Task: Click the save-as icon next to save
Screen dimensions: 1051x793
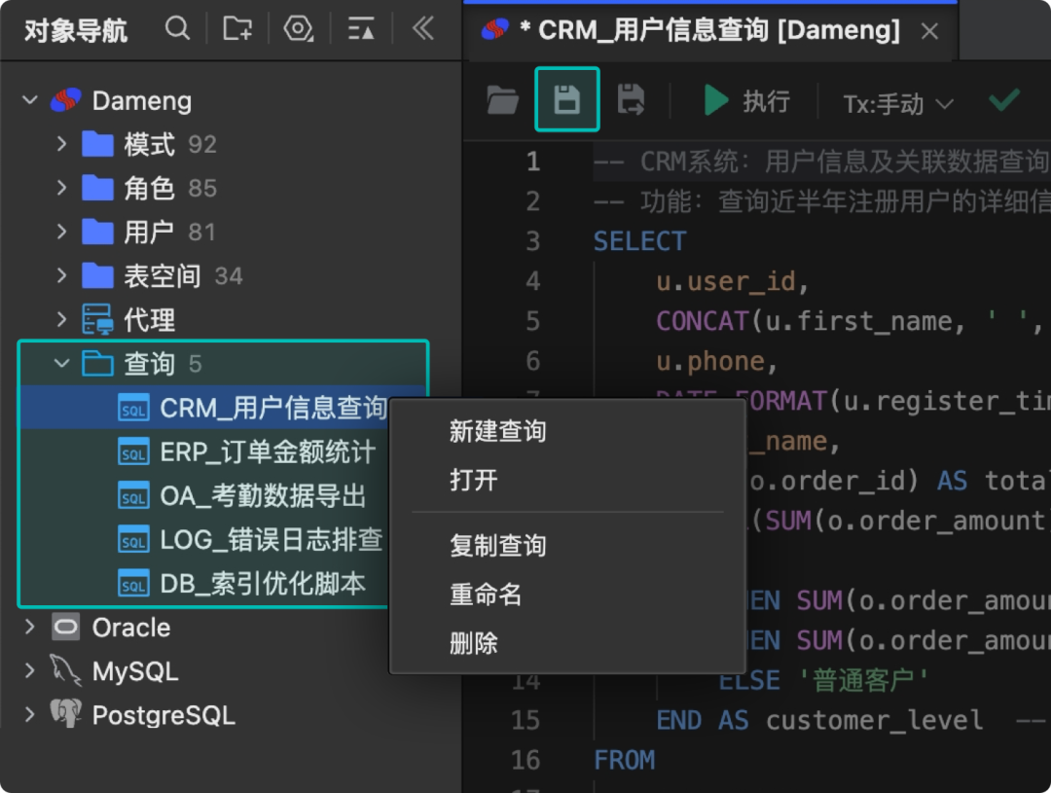Action: [631, 100]
